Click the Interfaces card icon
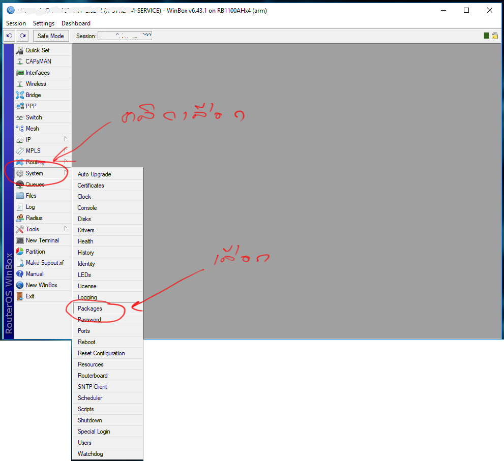504x461 pixels. 20,73
